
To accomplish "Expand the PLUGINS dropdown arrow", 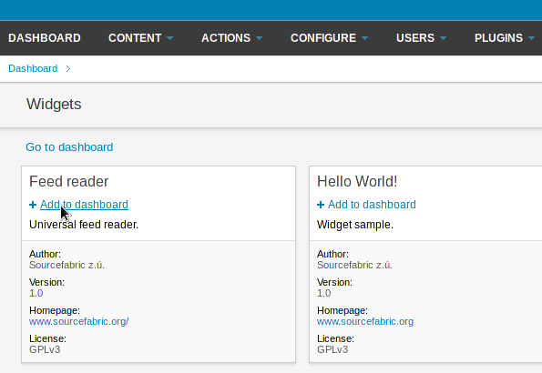I will click(532, 38).
